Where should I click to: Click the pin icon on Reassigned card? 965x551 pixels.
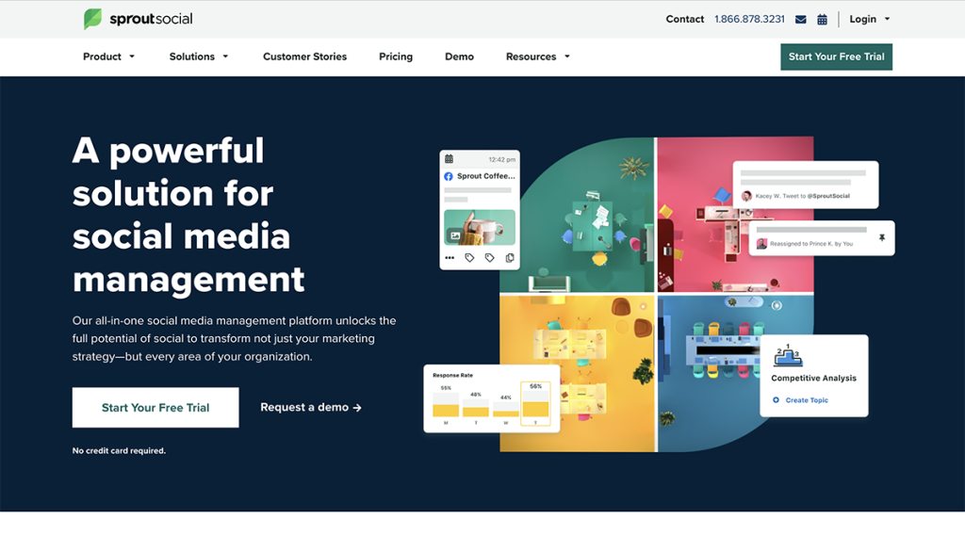coord(882,238)
